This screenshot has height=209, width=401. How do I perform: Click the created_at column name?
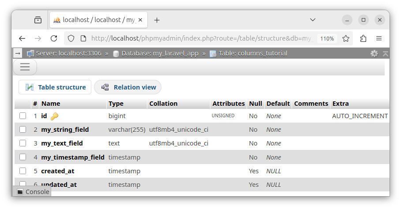pos(57,171)
